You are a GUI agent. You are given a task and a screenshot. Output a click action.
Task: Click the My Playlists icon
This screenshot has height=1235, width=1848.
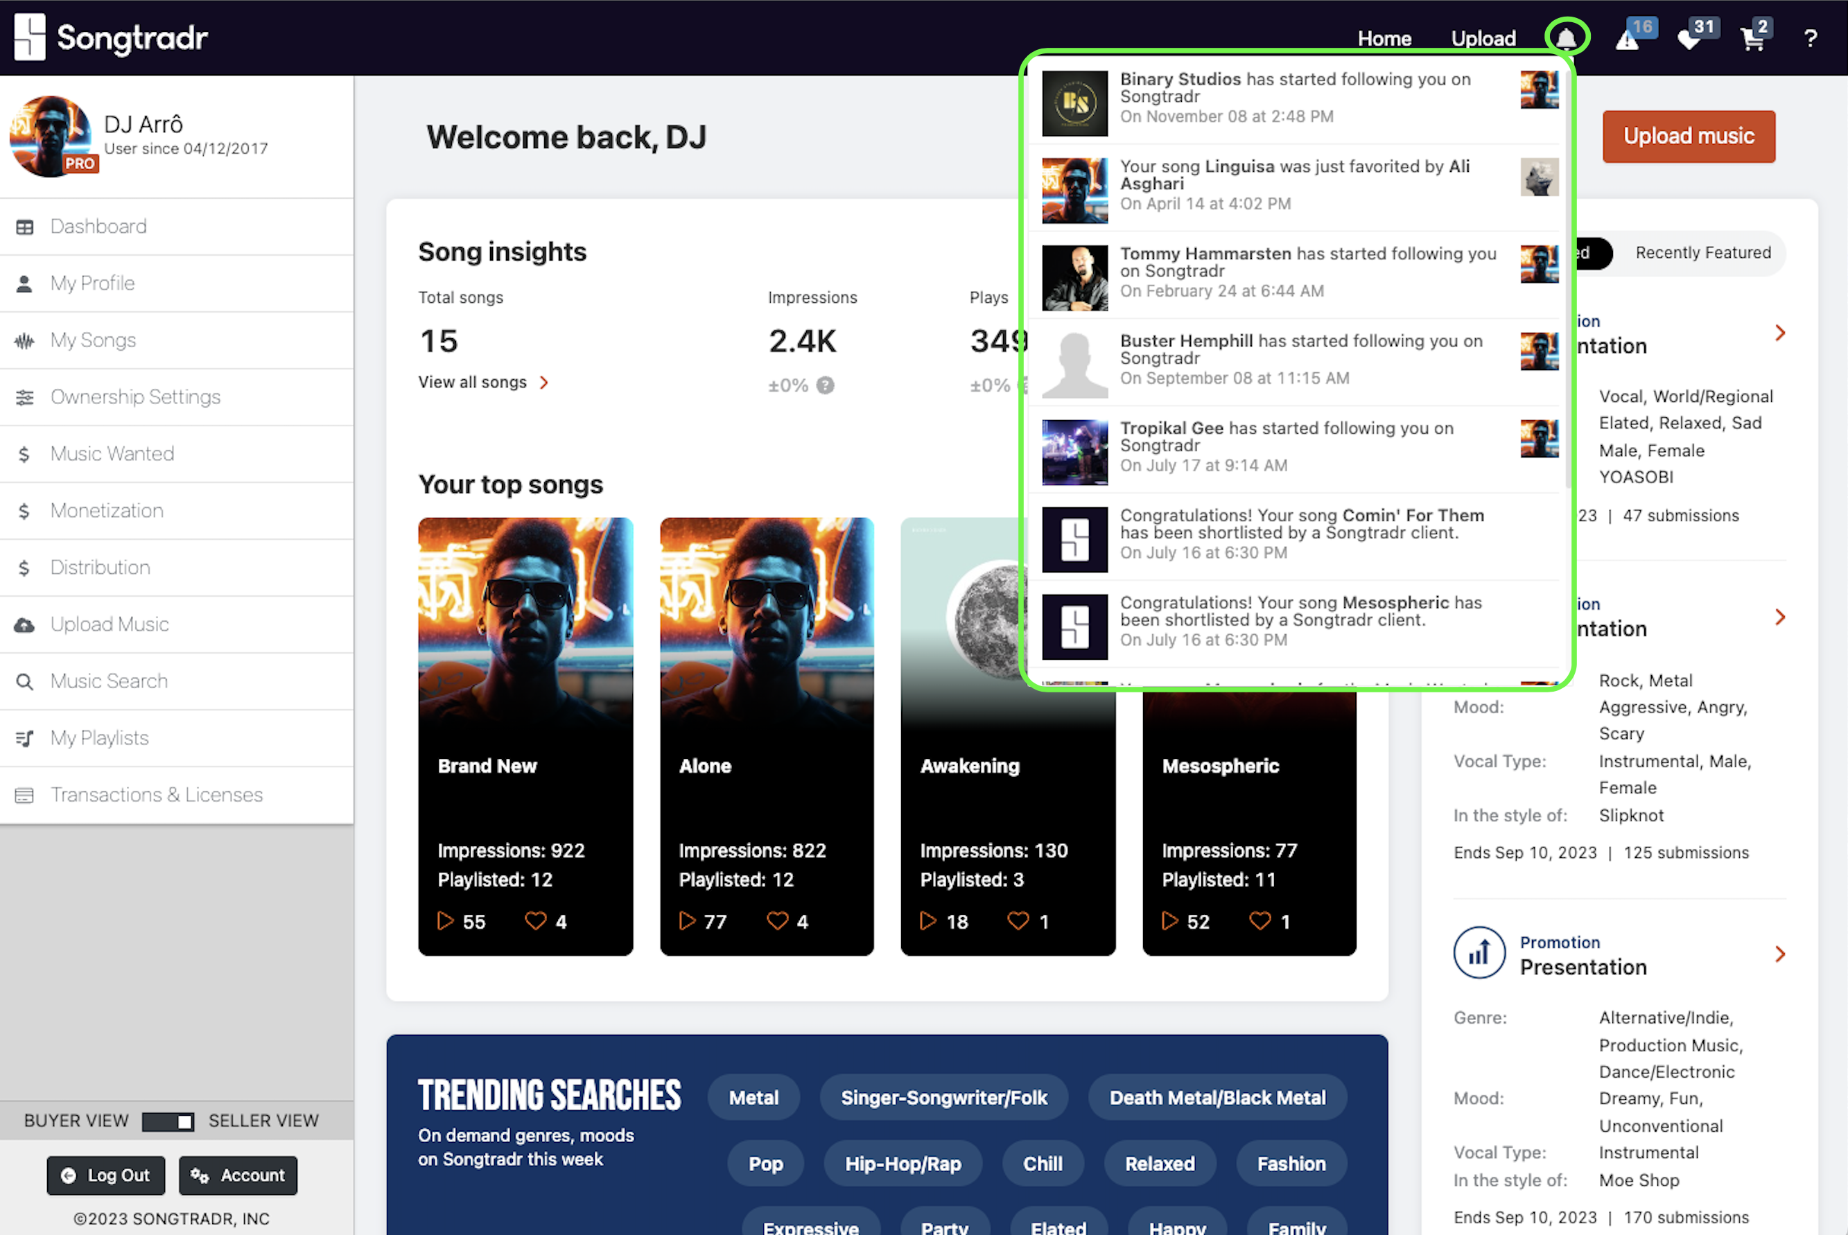tap(24, 738)
